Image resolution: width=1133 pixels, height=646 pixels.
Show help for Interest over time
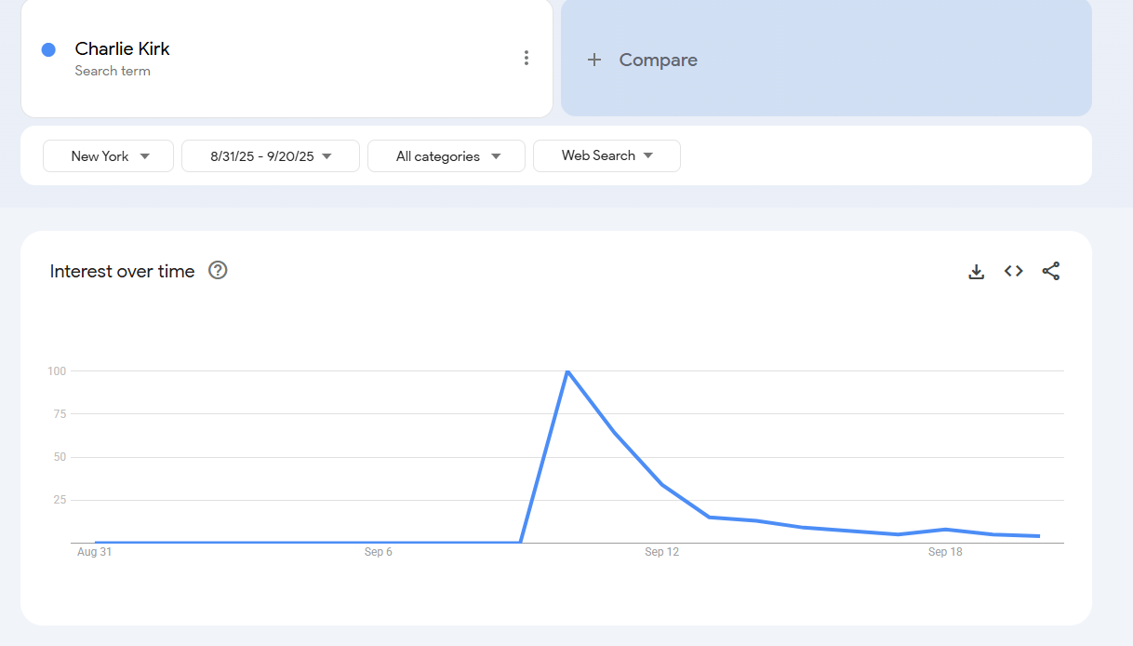click(x=218, y=271)
